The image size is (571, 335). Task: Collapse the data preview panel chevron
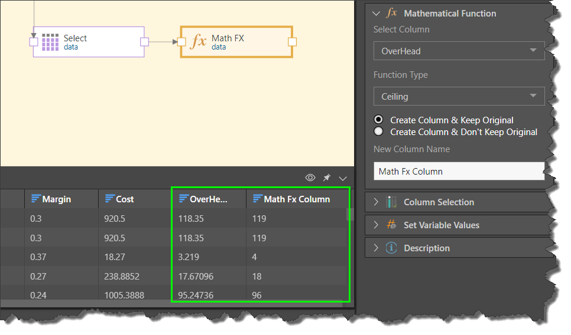pyautogui.click(x=343, y=178)
